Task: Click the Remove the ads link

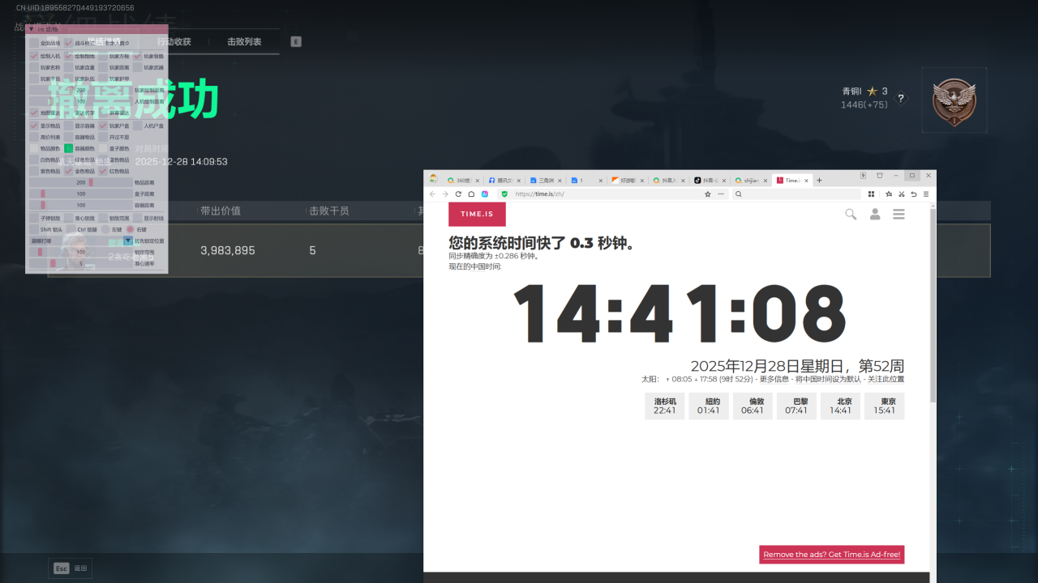Action: [831, 555]
